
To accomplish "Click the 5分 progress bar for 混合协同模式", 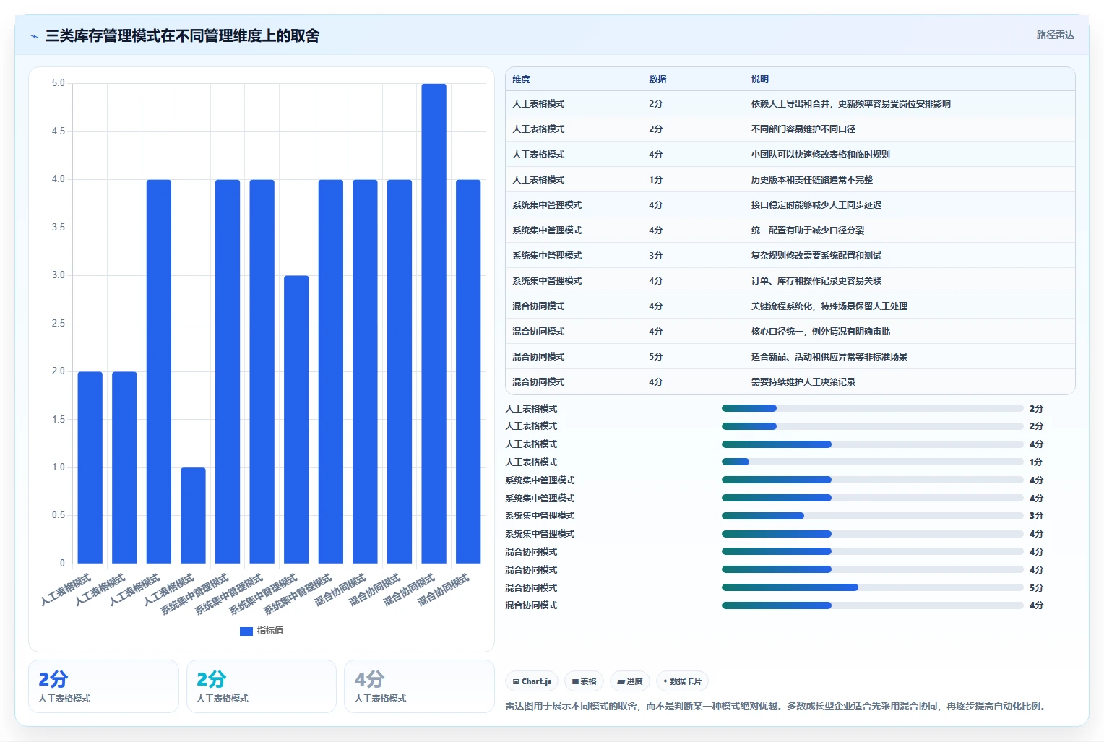I will [x=872, y=587].
